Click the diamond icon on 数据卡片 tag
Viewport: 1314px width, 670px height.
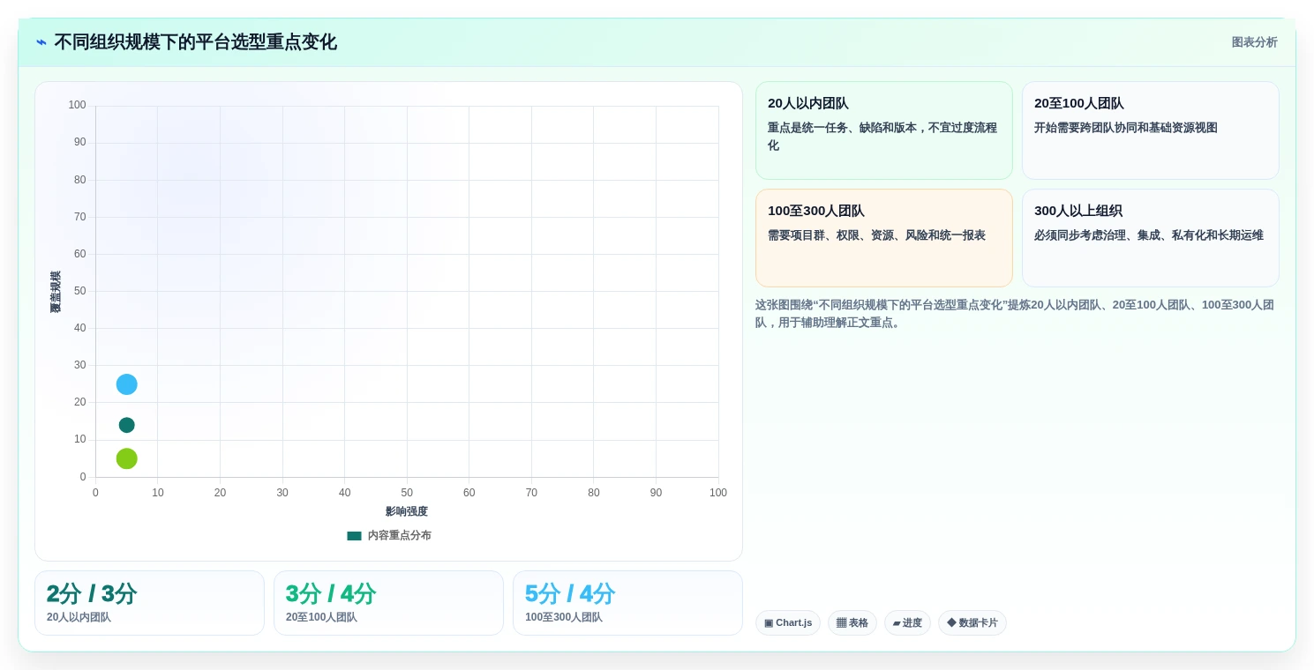pos(951,623)
